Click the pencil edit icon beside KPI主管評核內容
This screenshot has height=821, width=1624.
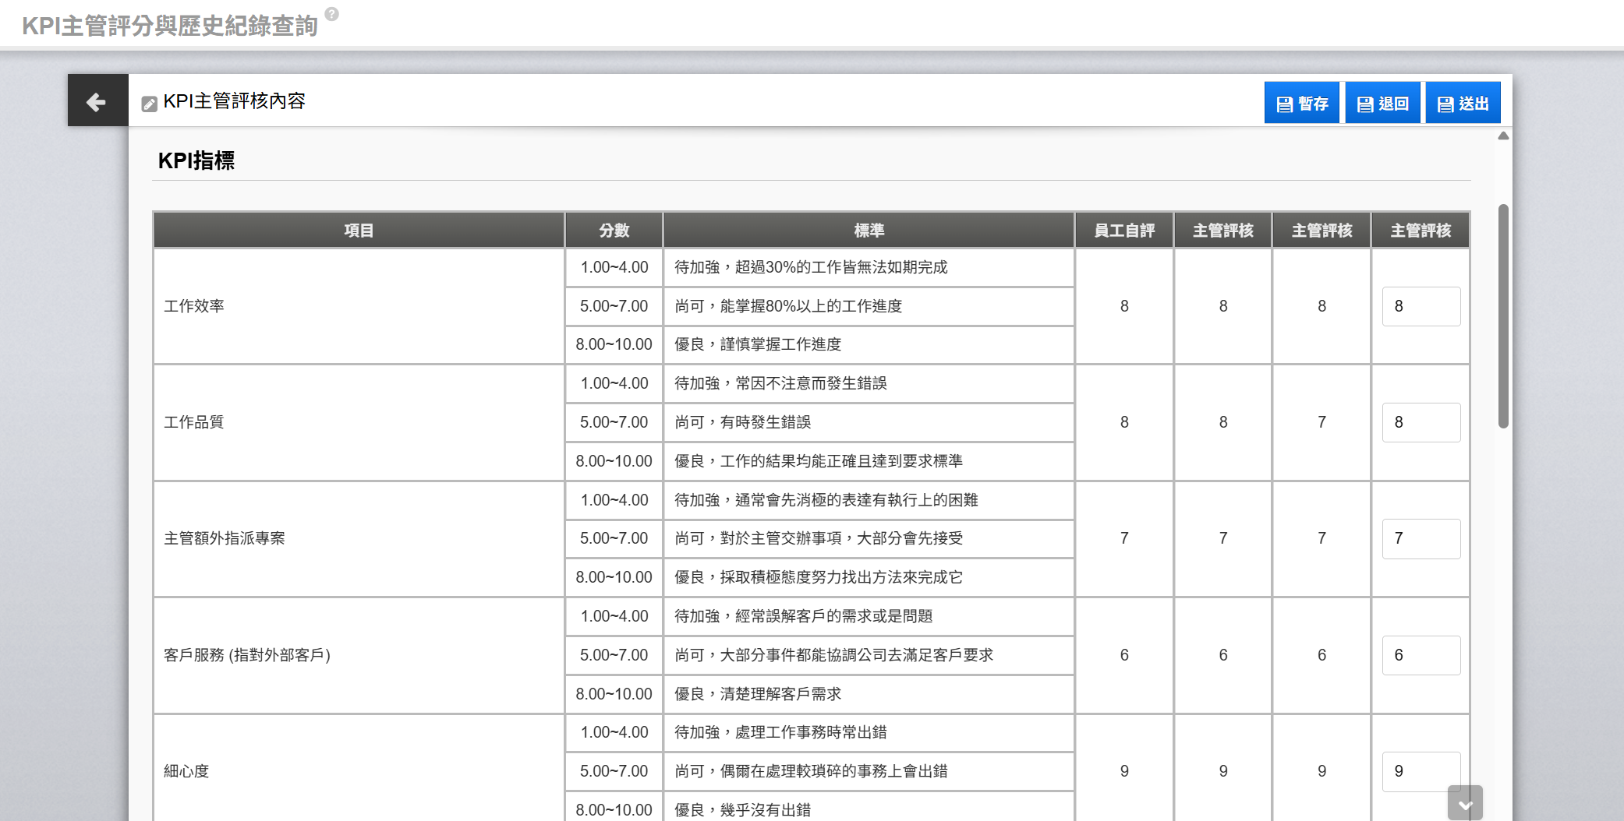coord(149,104)
